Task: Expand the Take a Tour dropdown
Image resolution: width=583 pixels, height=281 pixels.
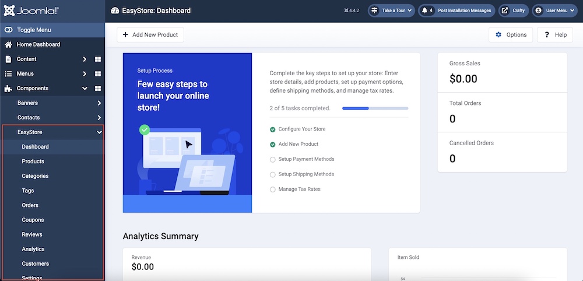Action: pyautogui.click(x=391, y=10)
